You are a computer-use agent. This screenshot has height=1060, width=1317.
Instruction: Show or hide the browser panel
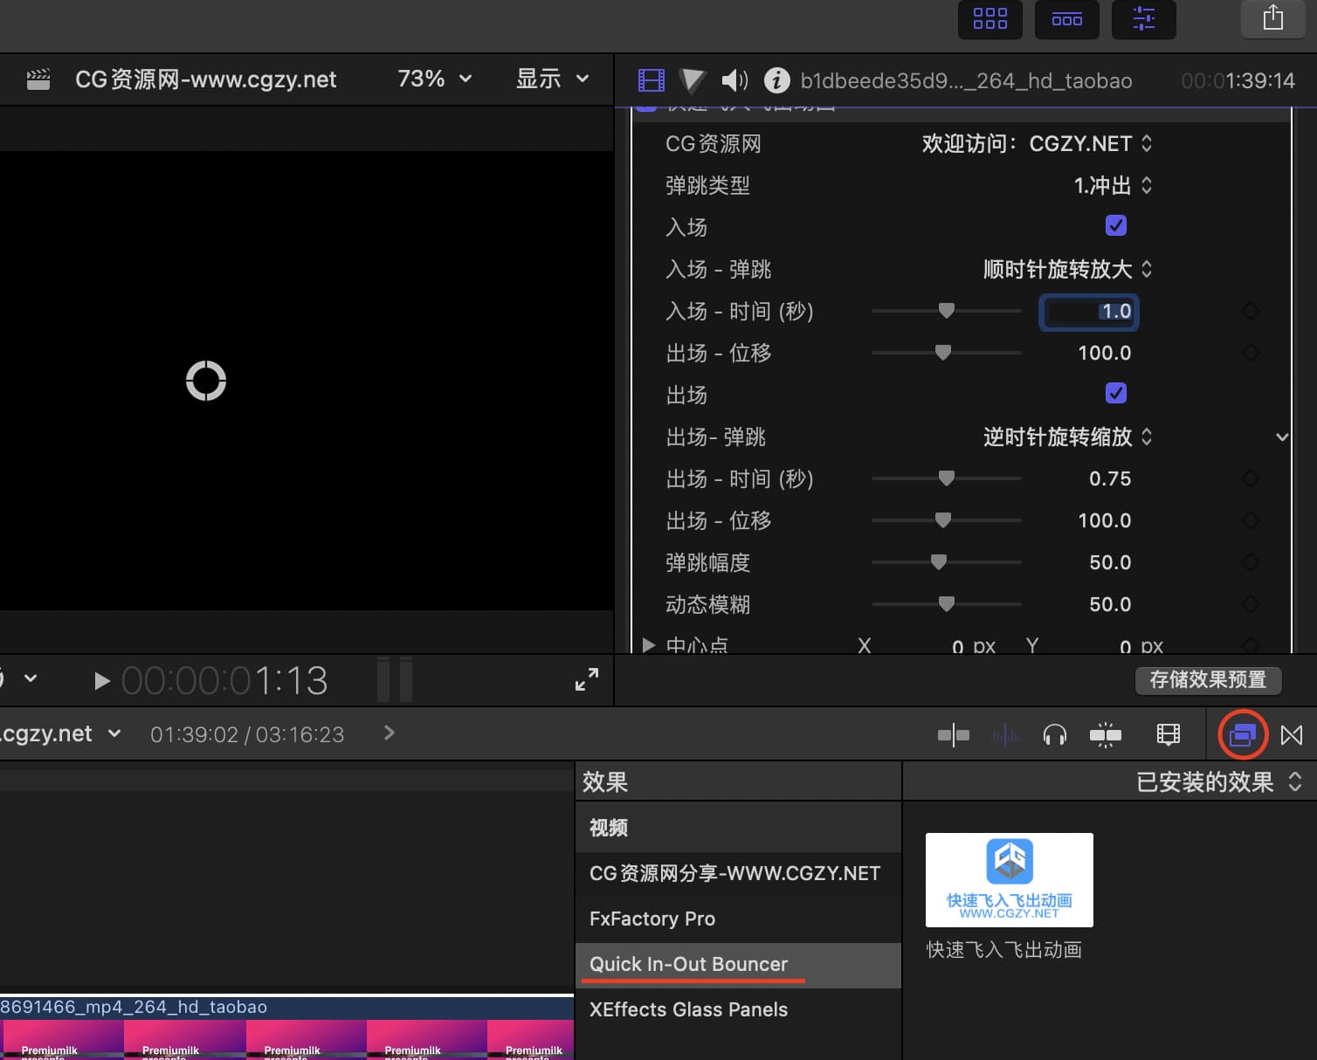[x=989, y=19]
